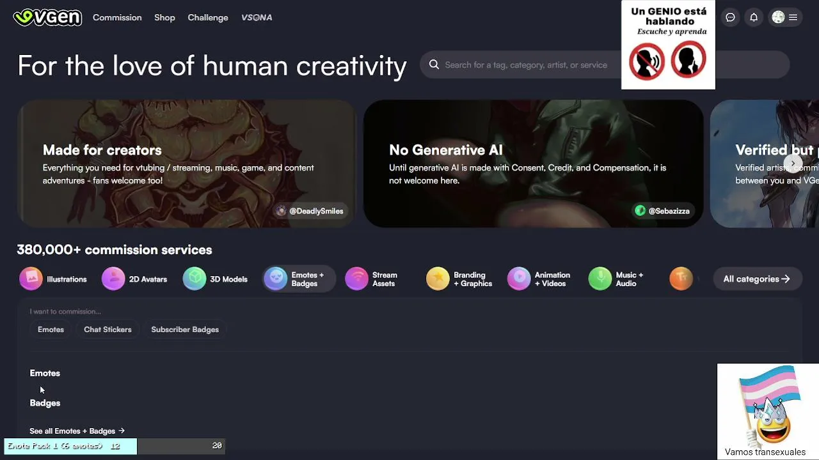819x460 pixels.
Task: Select the Stream Assets category label
Action: click(385, 279)
